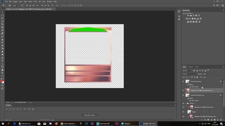Select the Lasso tool
This screenshot has width=225, height=126.
pyautogui.click(x=2, y=18)
